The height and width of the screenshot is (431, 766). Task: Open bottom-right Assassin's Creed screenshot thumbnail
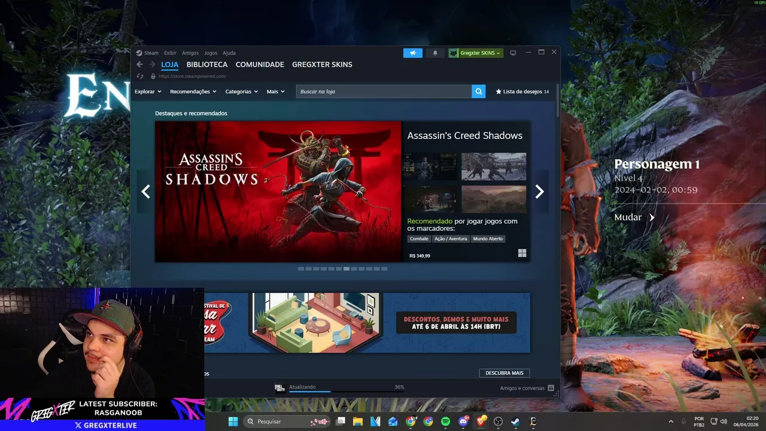(494, 199)
